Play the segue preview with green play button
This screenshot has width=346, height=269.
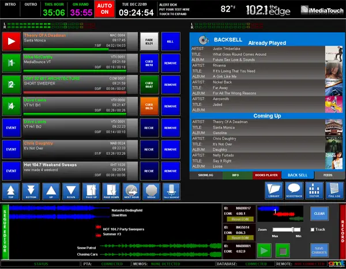point(264,250)
